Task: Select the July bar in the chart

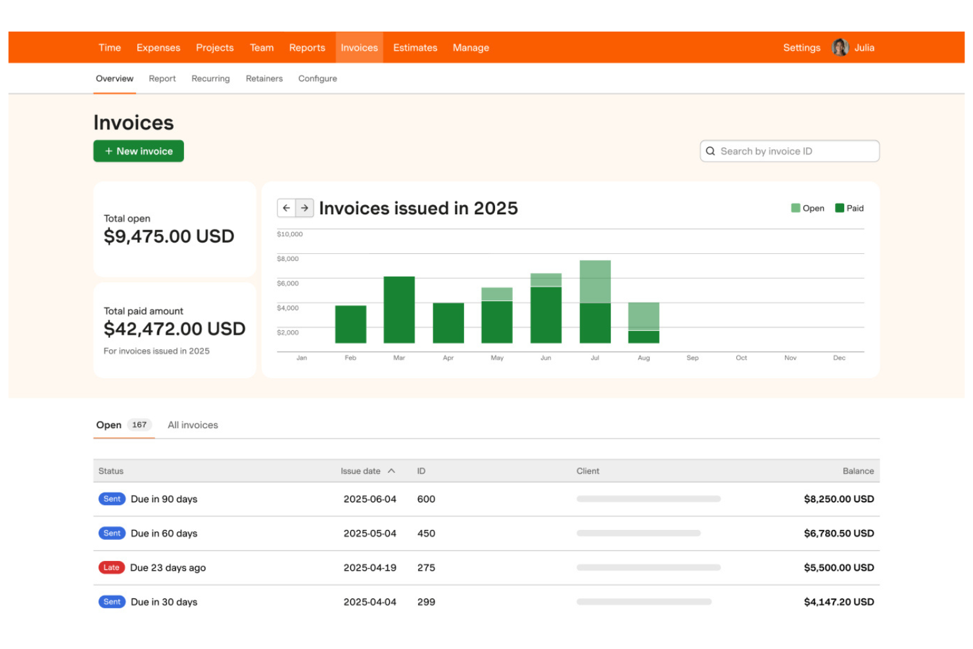Action: point(595,302)
